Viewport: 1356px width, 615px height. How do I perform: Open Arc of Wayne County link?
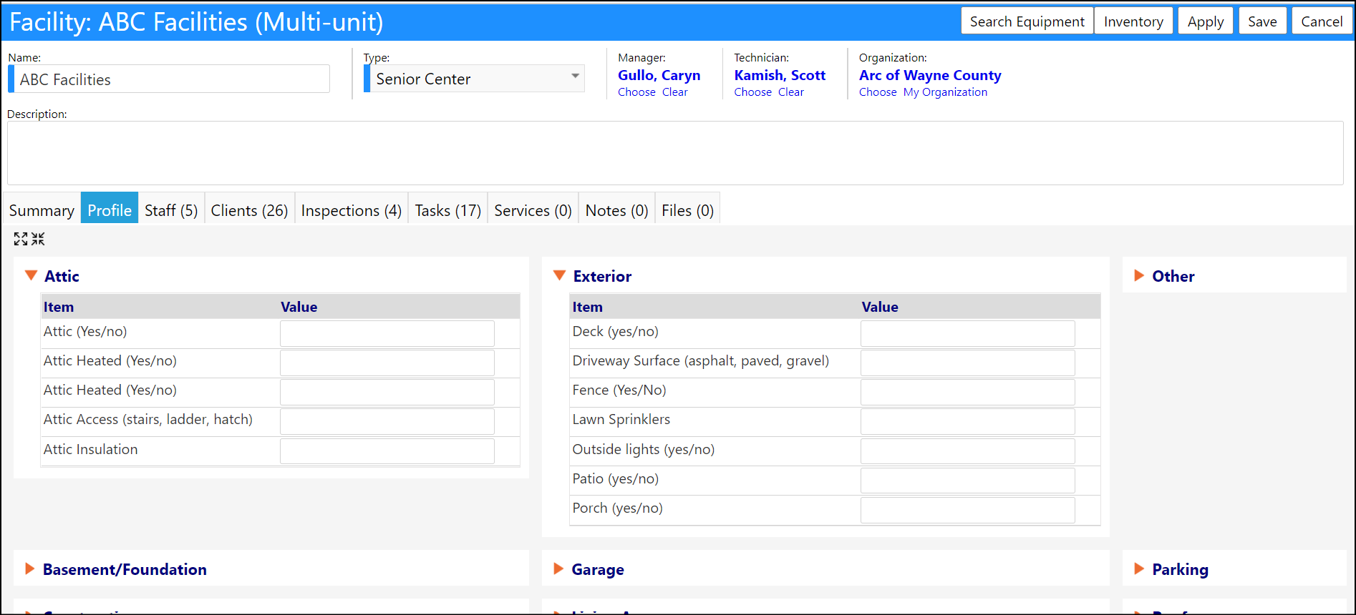930,75
